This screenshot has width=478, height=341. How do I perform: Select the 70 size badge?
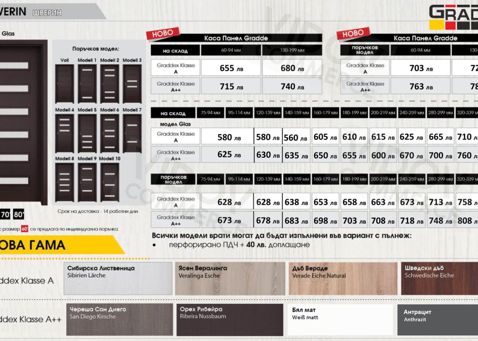pyautogui.click(x=5, y=214)
